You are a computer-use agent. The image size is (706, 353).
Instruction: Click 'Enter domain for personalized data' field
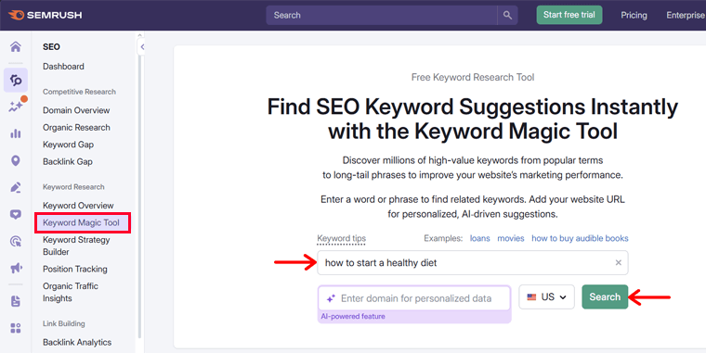point(414,298)
